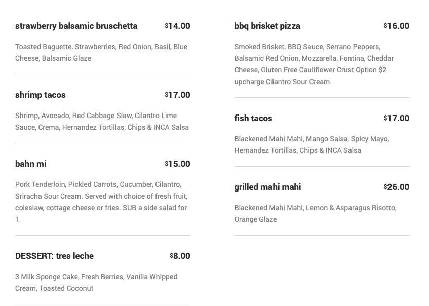
Task: Click the $26.00 grilled mahi mahi price
Action: point(397,187)
